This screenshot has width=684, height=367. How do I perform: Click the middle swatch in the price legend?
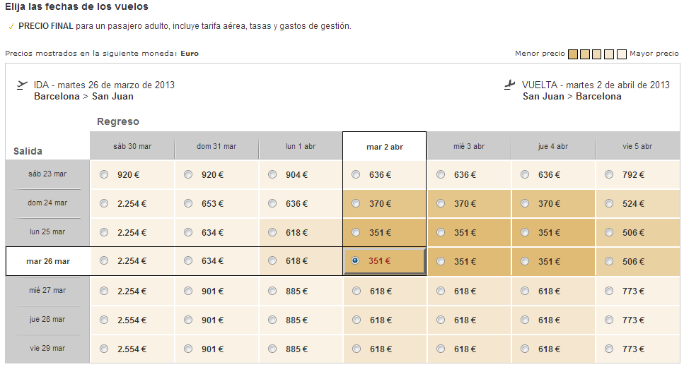598,54
